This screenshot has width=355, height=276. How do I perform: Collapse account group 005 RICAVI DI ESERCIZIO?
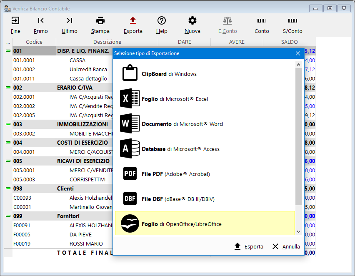[x=8, y=161]
